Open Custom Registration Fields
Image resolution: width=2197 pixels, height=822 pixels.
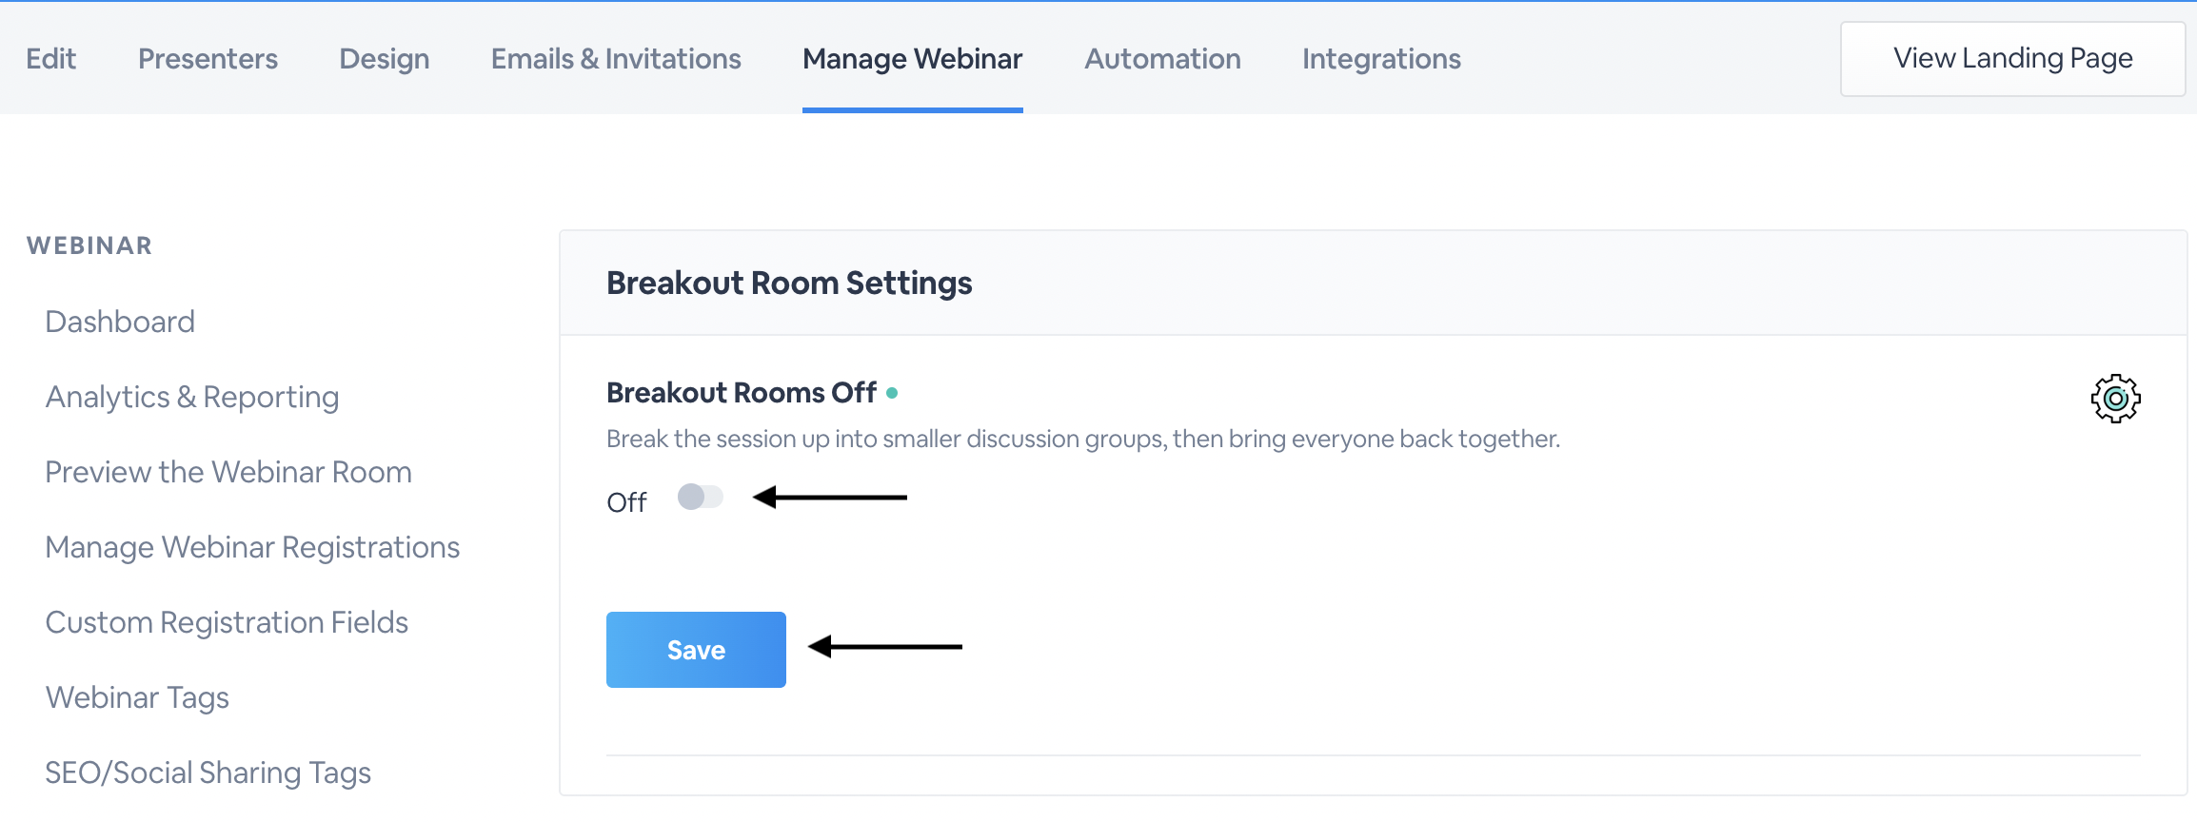[227, 622]
